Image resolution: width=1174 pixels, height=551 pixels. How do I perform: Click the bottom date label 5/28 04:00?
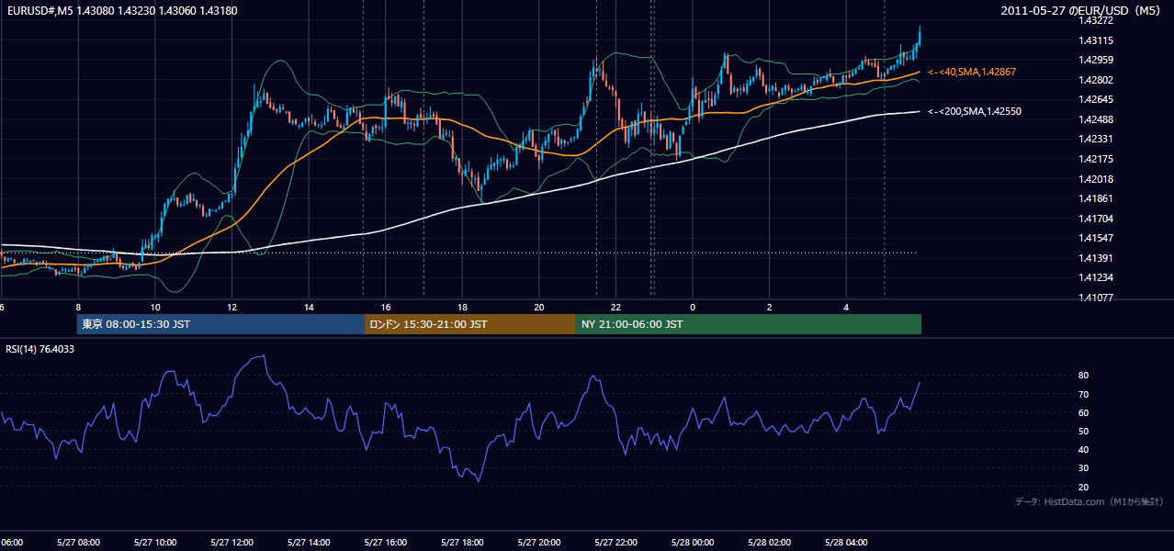click(x=844, y=543)
